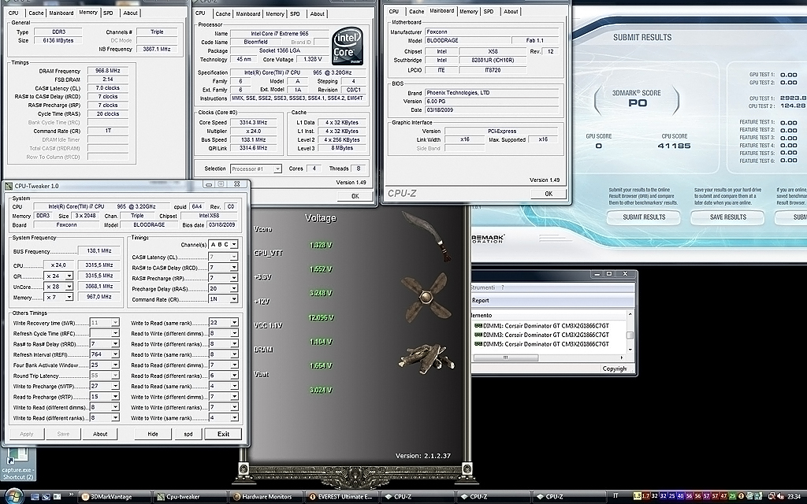Open the Mainboard tab in the Processor CPU-Z window

pos(248,14)
